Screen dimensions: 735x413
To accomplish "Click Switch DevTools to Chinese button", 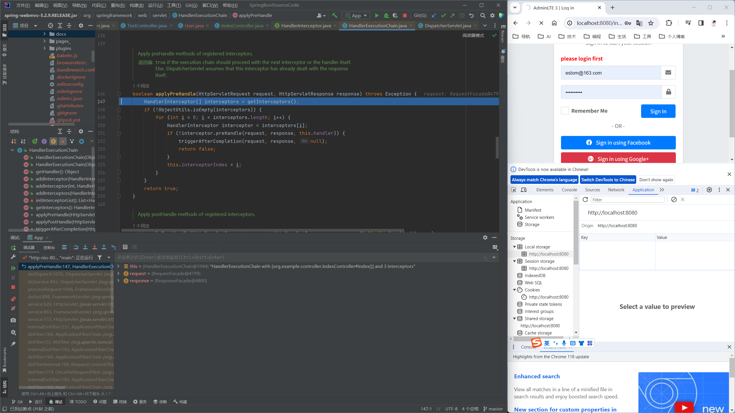I will (608, 180).
